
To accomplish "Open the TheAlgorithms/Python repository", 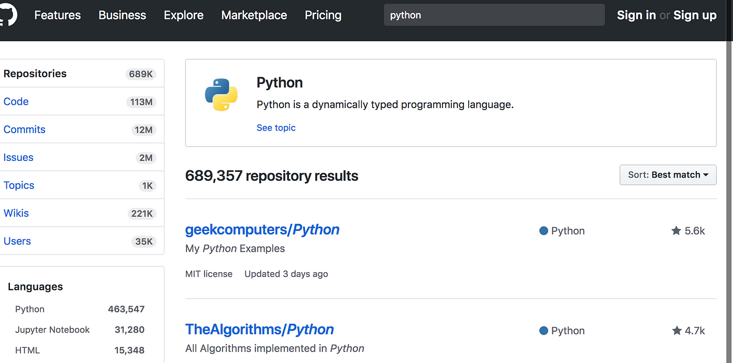I will point(260,329).
